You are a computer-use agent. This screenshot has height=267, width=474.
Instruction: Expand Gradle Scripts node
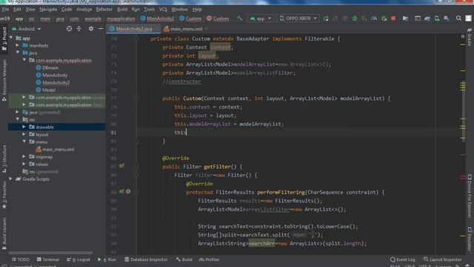(11, 179)
